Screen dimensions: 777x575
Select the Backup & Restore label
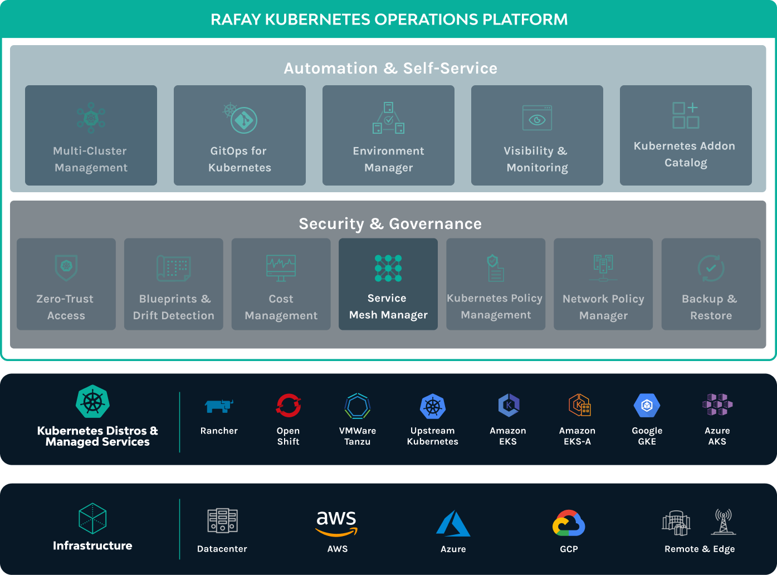click(711, 307)
